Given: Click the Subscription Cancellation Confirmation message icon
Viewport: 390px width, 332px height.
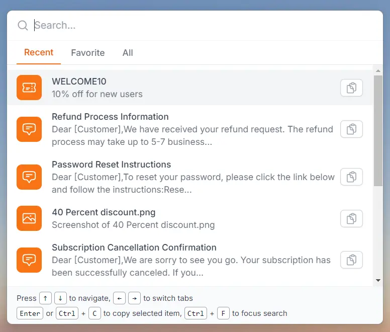Looking at the screenshot, I should 29,260.
